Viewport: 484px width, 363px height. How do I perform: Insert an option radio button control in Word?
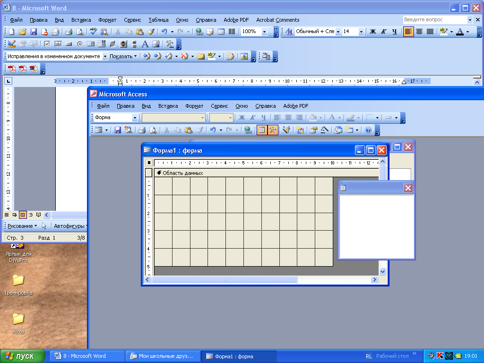[79, 44]
